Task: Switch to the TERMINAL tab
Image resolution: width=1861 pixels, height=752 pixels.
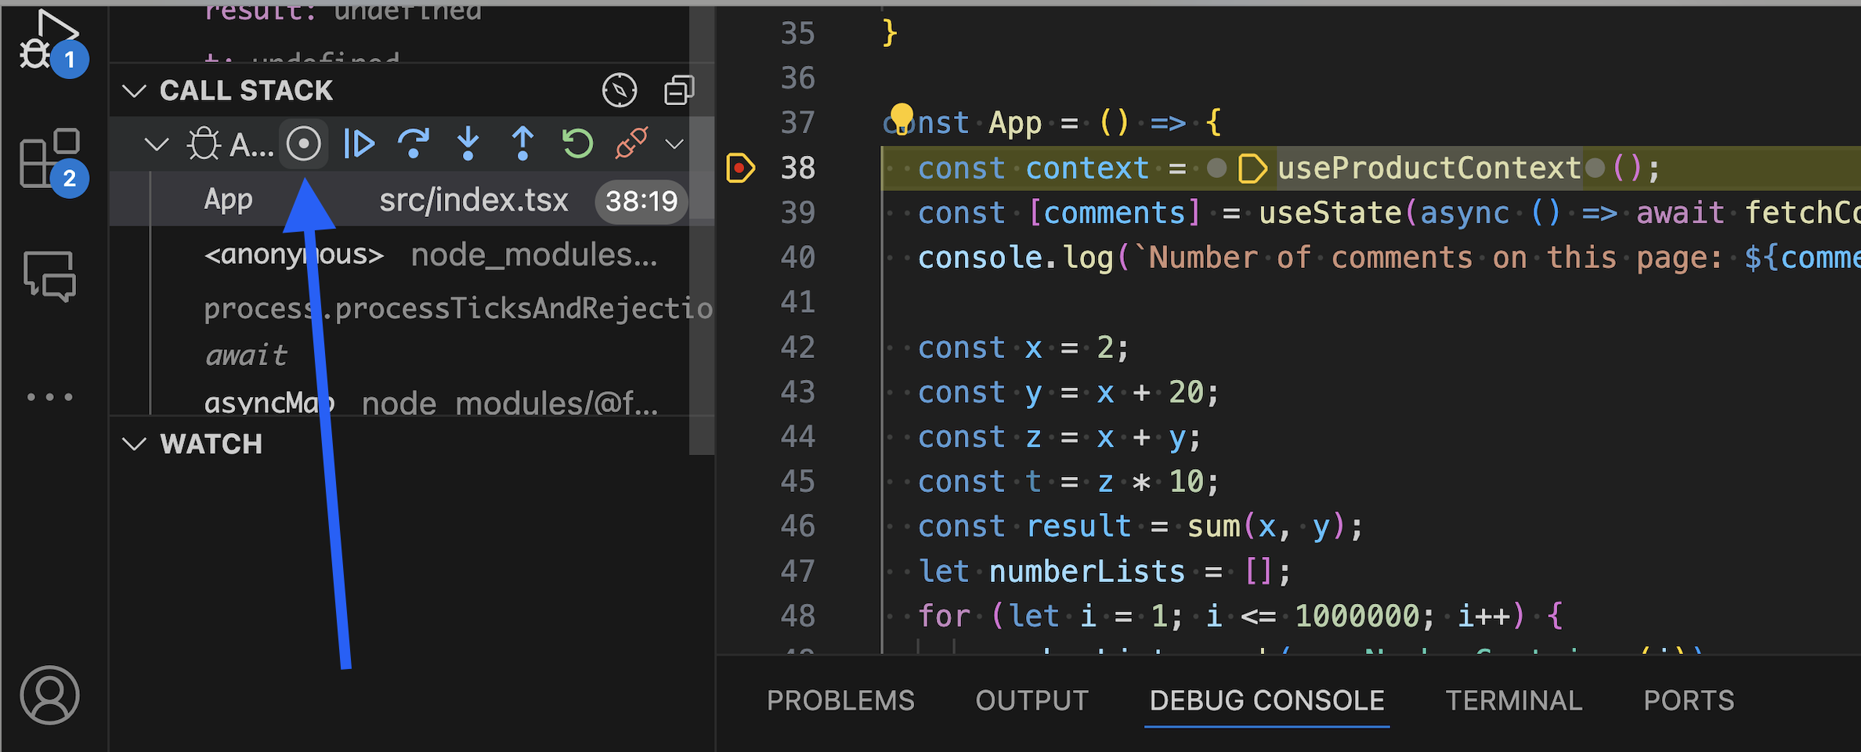Action: (1514, 700)
